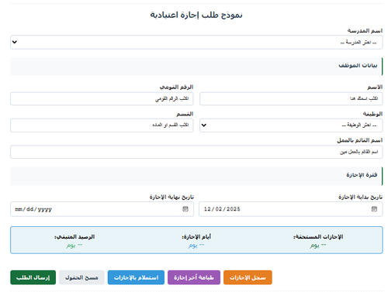Click the القسم department input field
This screenshot has width=388, height=292.
point(102,125)
